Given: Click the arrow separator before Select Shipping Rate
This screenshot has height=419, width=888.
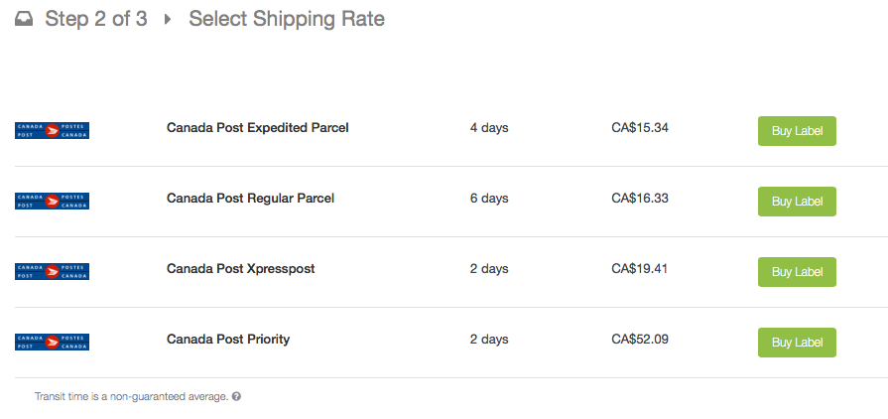Looking at the screenshot, I should 168,19.
